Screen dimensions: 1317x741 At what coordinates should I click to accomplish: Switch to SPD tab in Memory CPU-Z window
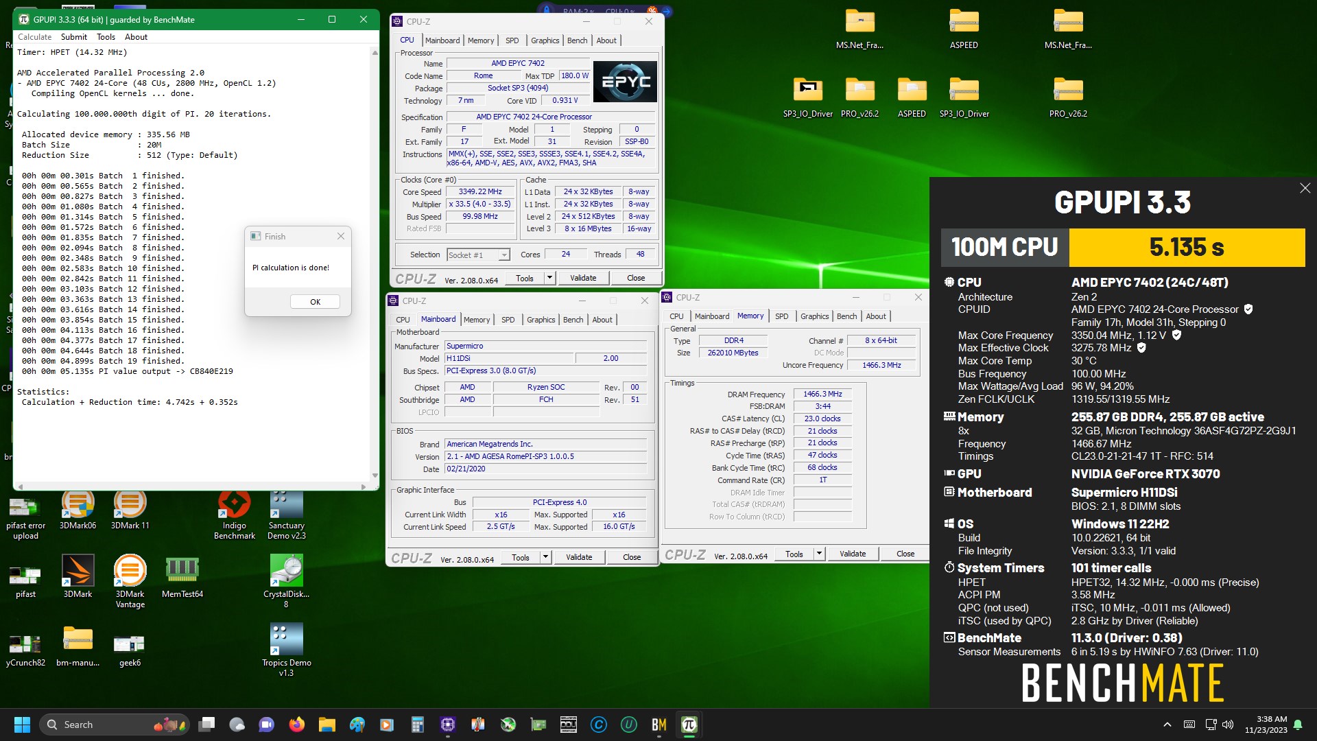point(781,316)
